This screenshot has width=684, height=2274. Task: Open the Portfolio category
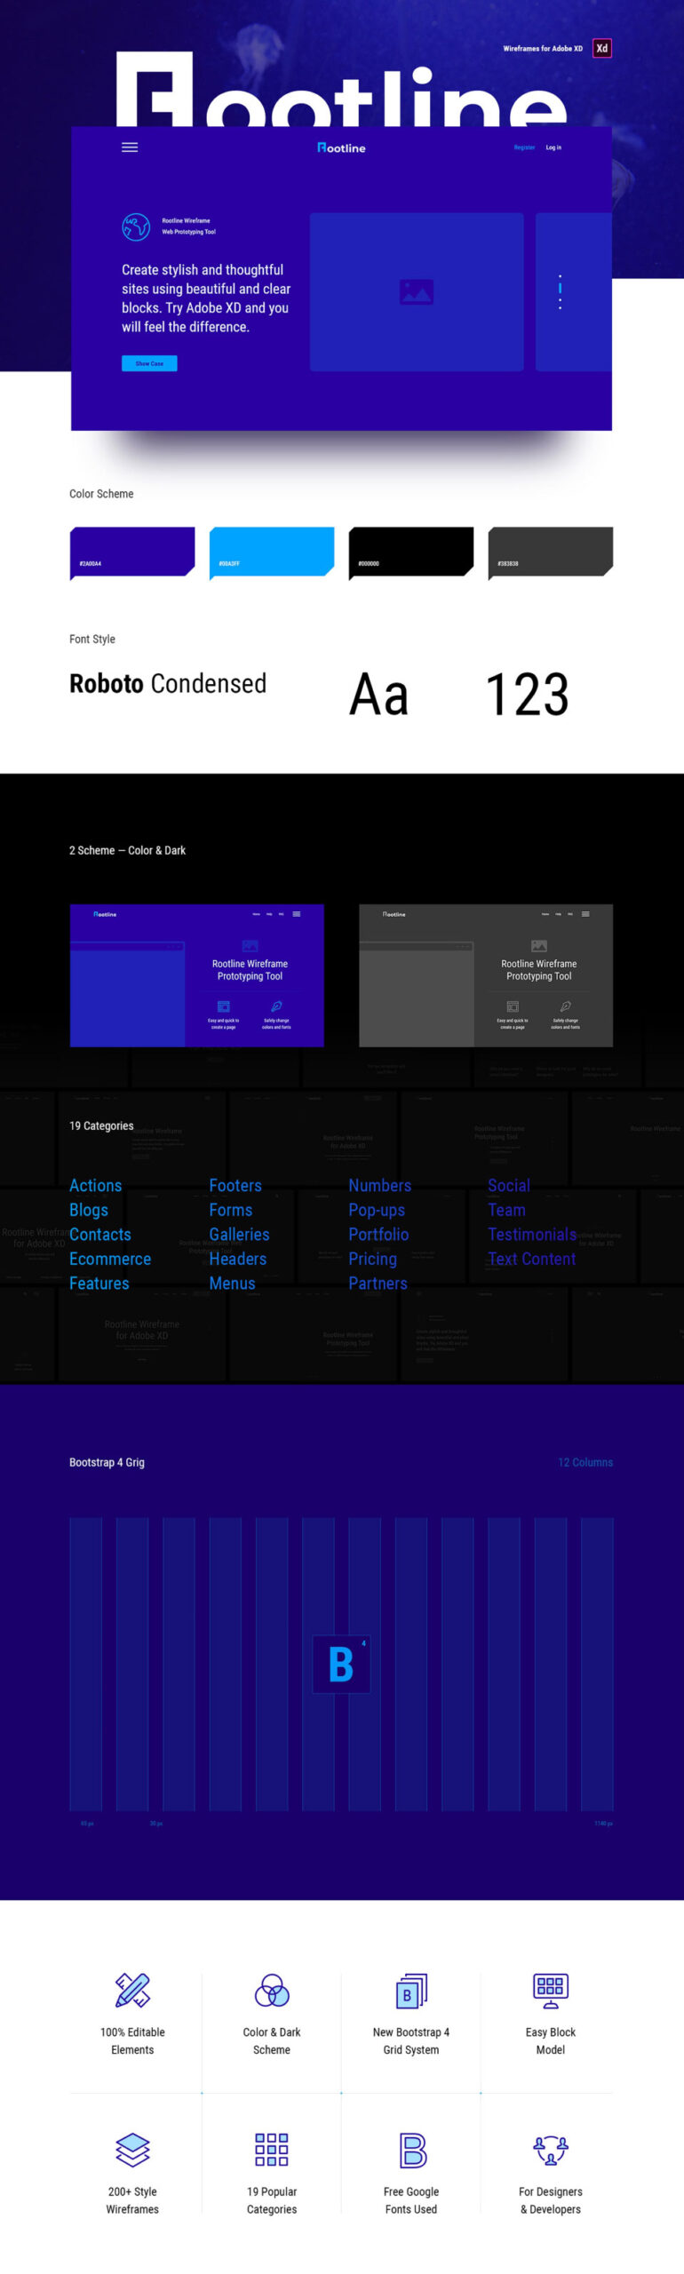[378, 1234]
